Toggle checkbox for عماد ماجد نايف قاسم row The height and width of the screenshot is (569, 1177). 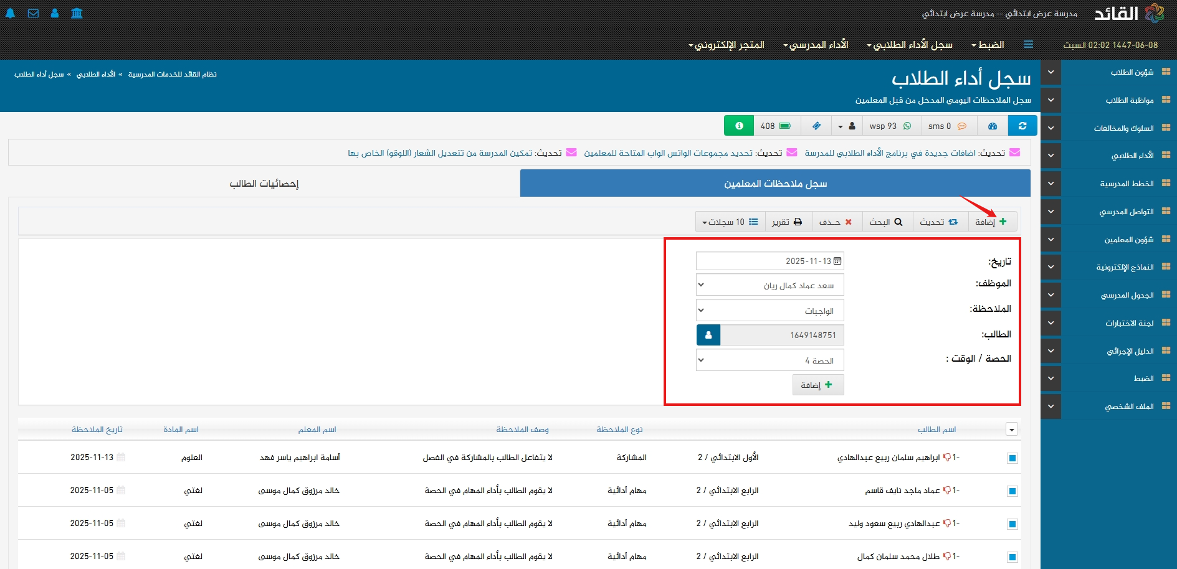coord(1012,491)
